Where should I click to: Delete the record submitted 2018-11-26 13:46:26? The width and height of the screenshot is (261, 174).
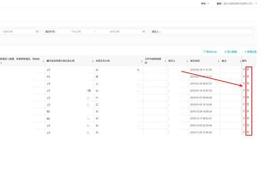point(248,132)
